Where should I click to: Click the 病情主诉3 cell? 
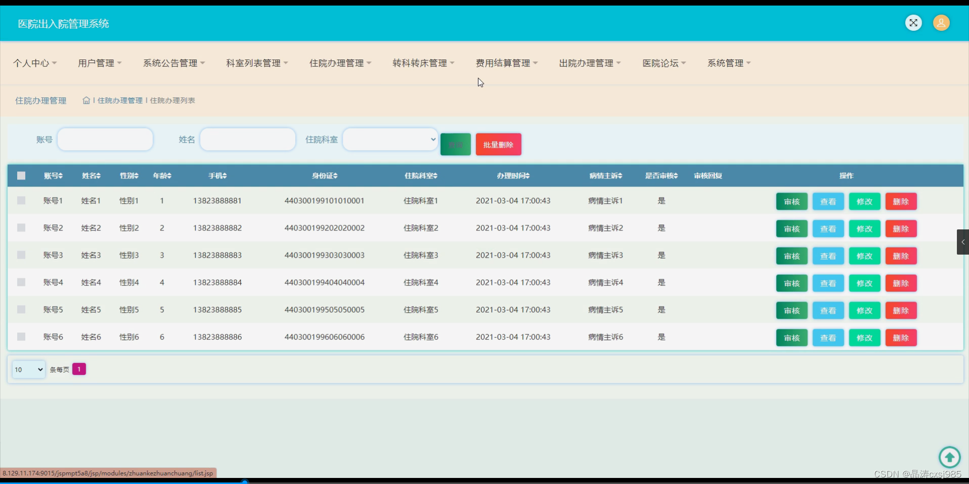606,255
